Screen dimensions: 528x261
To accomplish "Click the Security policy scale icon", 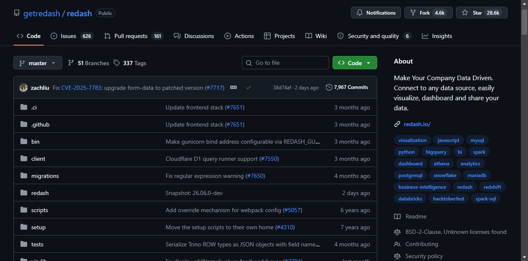I will pyautogui.click(x=397, y=256).
